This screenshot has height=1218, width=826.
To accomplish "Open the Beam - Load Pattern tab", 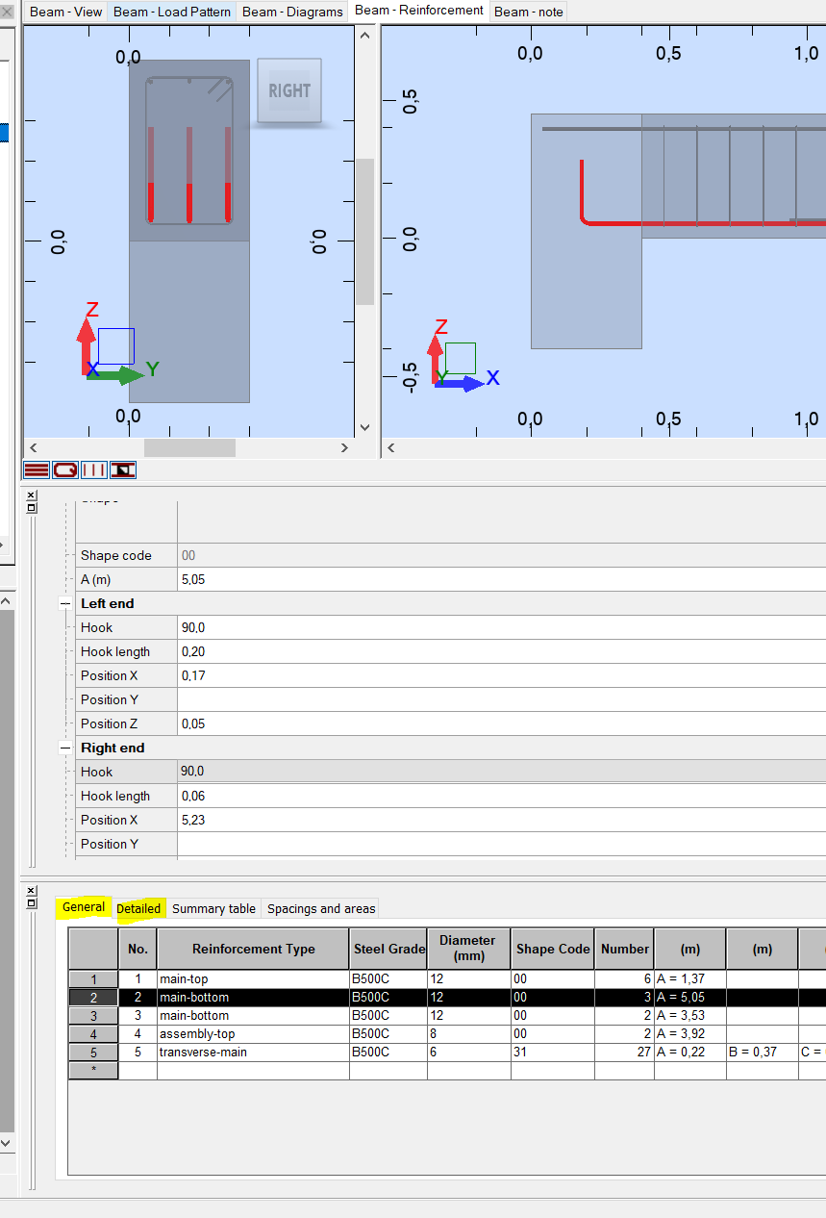I will (x=171, y=11).
